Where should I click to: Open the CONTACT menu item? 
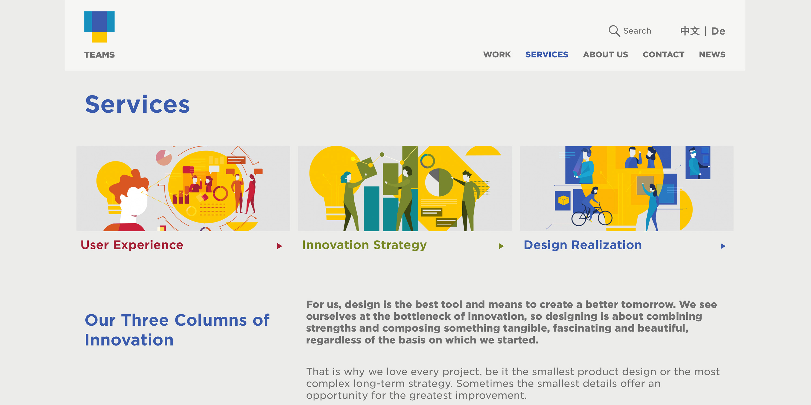663,54
